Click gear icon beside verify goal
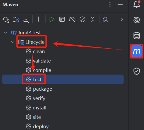The height and width of the screenshot is (130, 144). click(29, 98)
